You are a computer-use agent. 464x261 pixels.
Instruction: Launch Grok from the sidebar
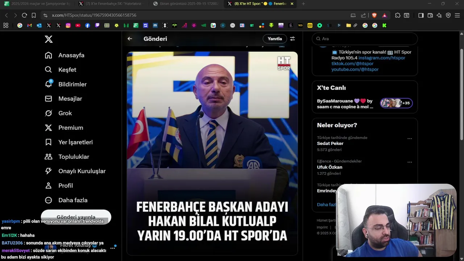58,113
